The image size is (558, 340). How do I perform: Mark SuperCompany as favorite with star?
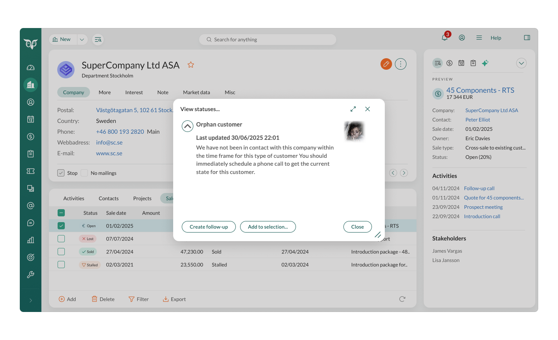tap(191, 65)
